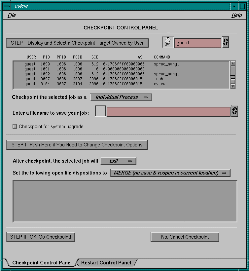Open the Individual Process option menu

[x=121, y=97]
